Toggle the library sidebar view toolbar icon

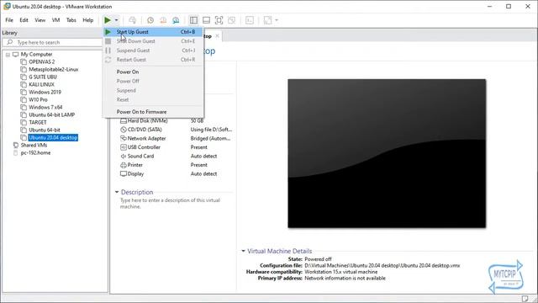(193, 20)
